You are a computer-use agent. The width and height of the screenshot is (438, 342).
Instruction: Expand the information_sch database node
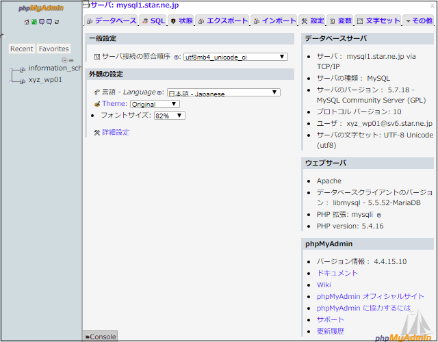[11, 70]
